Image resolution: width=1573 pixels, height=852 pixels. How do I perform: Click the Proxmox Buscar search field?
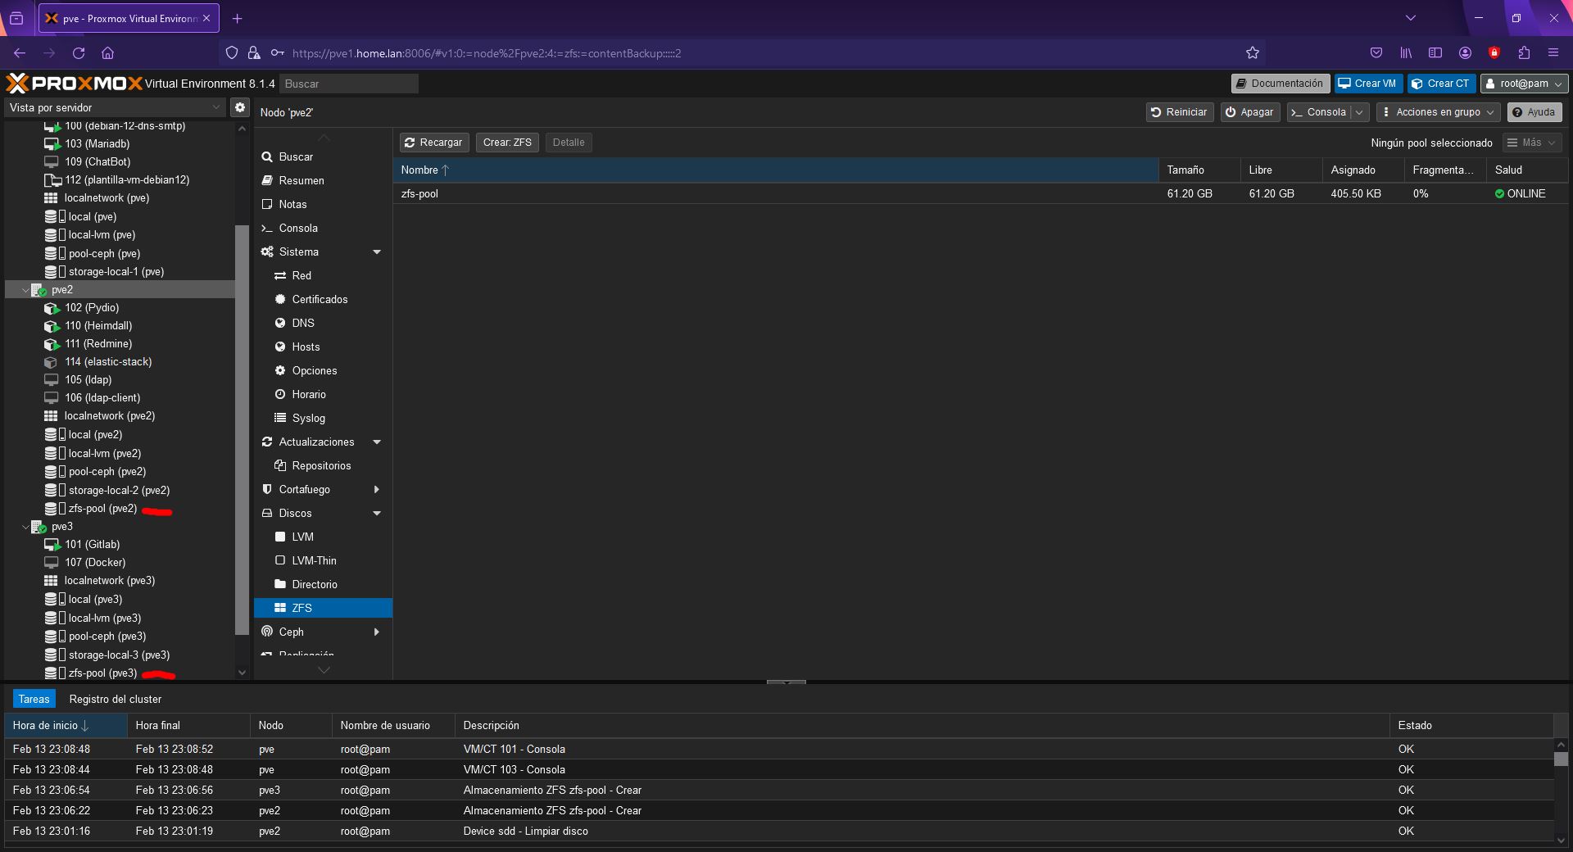click(349, 84)
